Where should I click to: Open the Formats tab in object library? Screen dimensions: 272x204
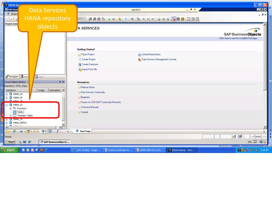pyautogui.click(x=51, y=131)
